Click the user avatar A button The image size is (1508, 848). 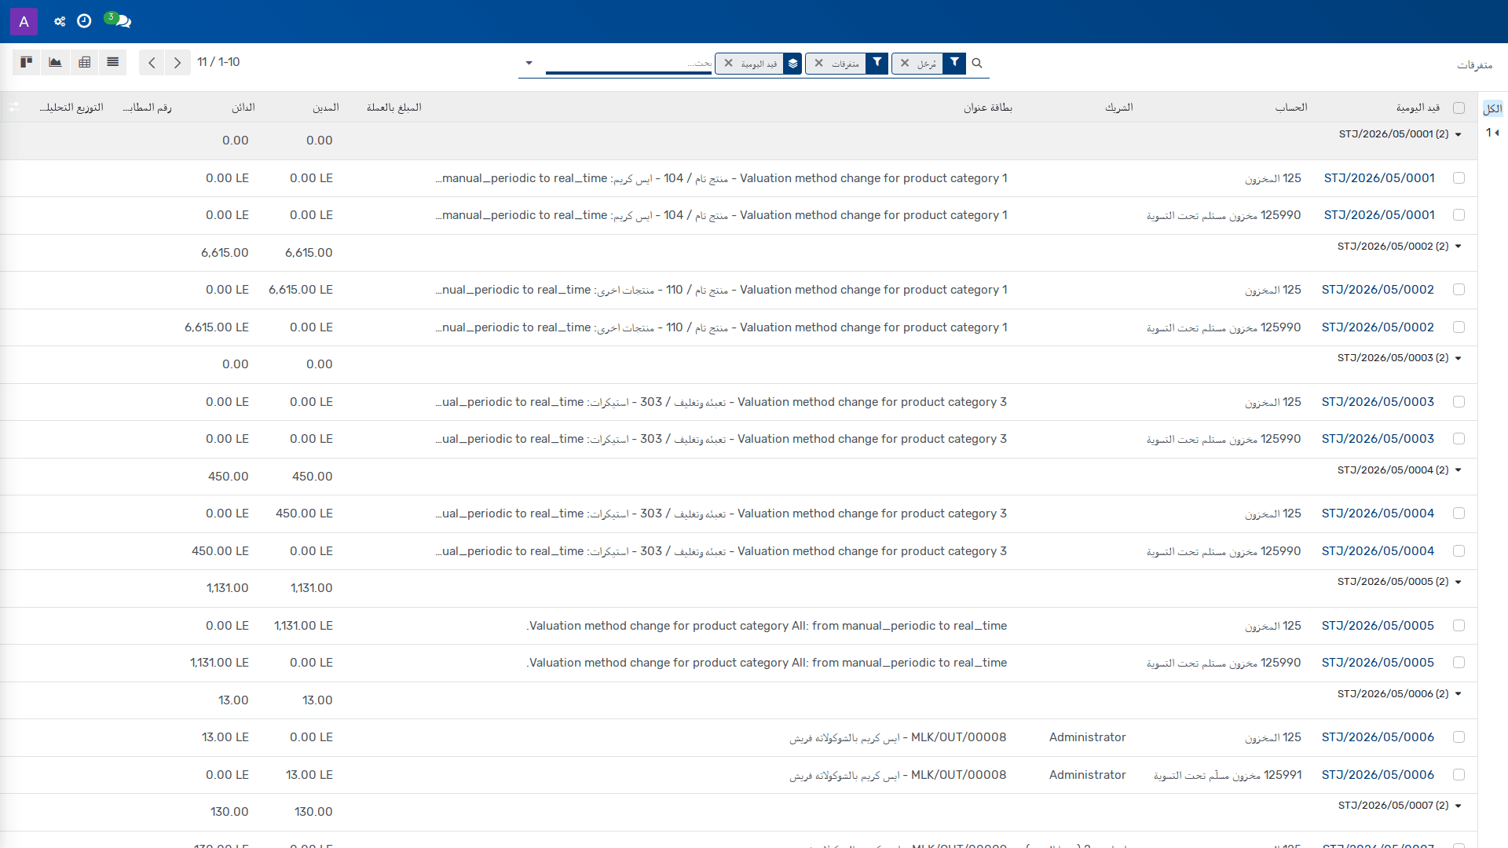pos(24,21)
